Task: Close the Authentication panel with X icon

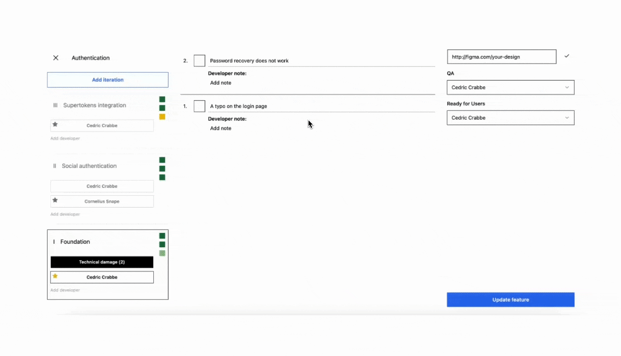Action: pyautogui.click(x=56, y=58)
